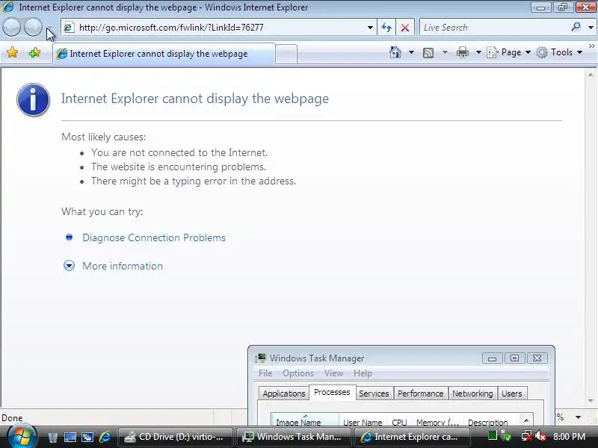Click the RSS Feeds icon
Screen dimensions: 598x448
pos(428,52)
